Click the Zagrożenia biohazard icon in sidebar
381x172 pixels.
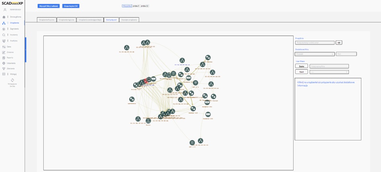click(4, 29)
